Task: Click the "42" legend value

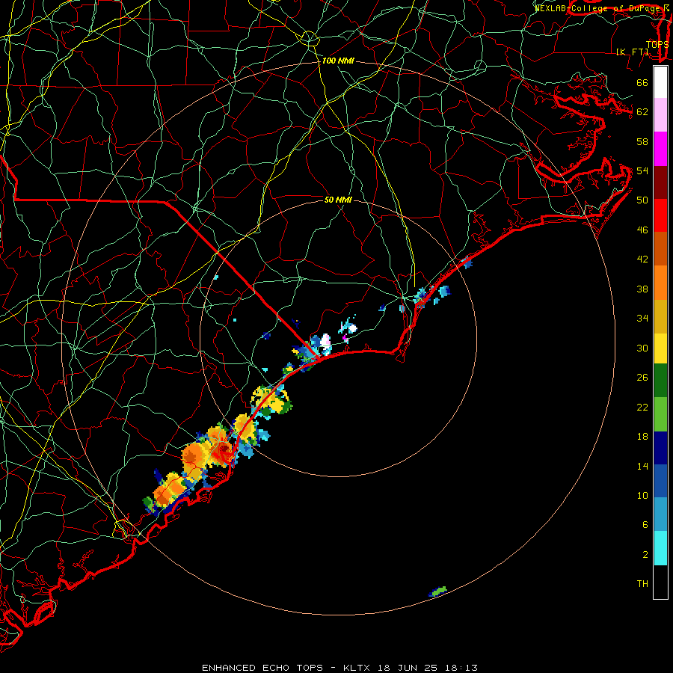Action: [642, 259]
